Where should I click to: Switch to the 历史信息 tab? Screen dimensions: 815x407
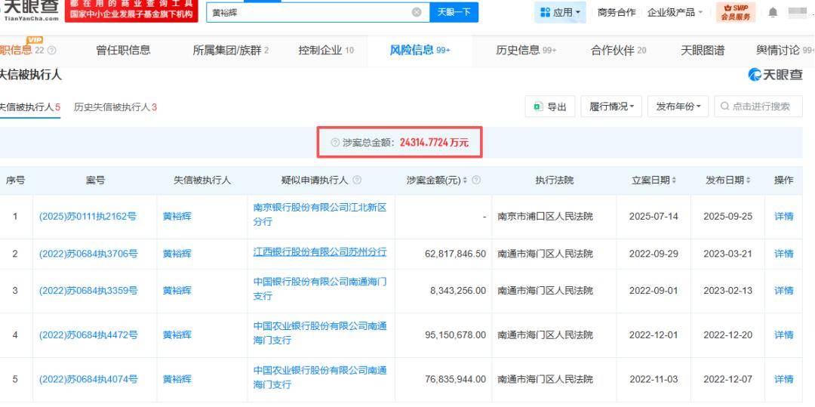point(526,51)
